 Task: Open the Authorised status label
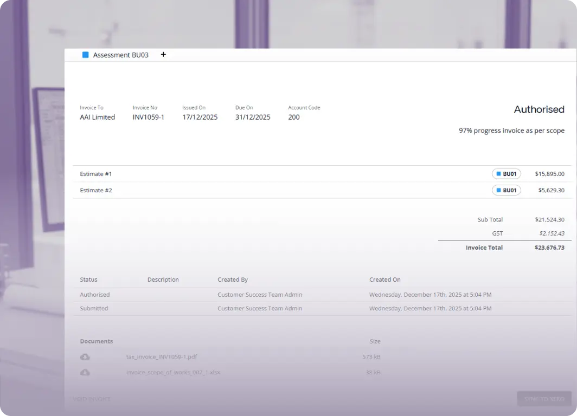(539, 109)
